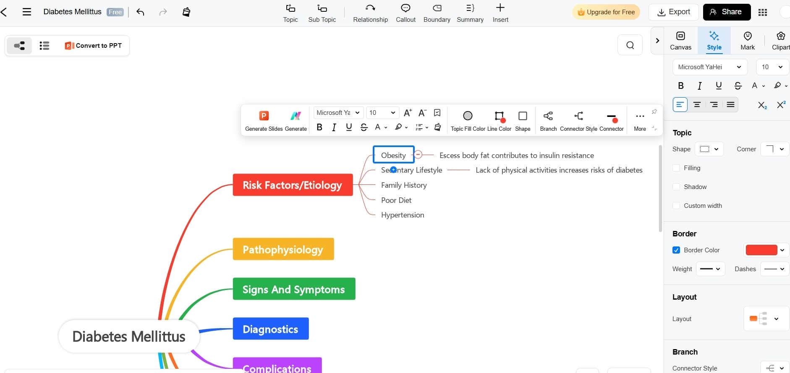The width and height of the screenshot is (790, 373).
Task: Switch to the Canvas tab
Action: [680, 41]
